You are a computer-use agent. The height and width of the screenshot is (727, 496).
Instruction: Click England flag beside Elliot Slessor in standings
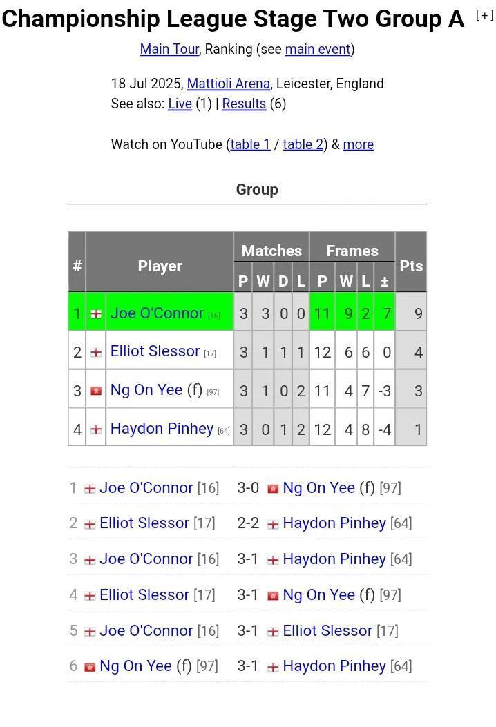coord(96,353)
